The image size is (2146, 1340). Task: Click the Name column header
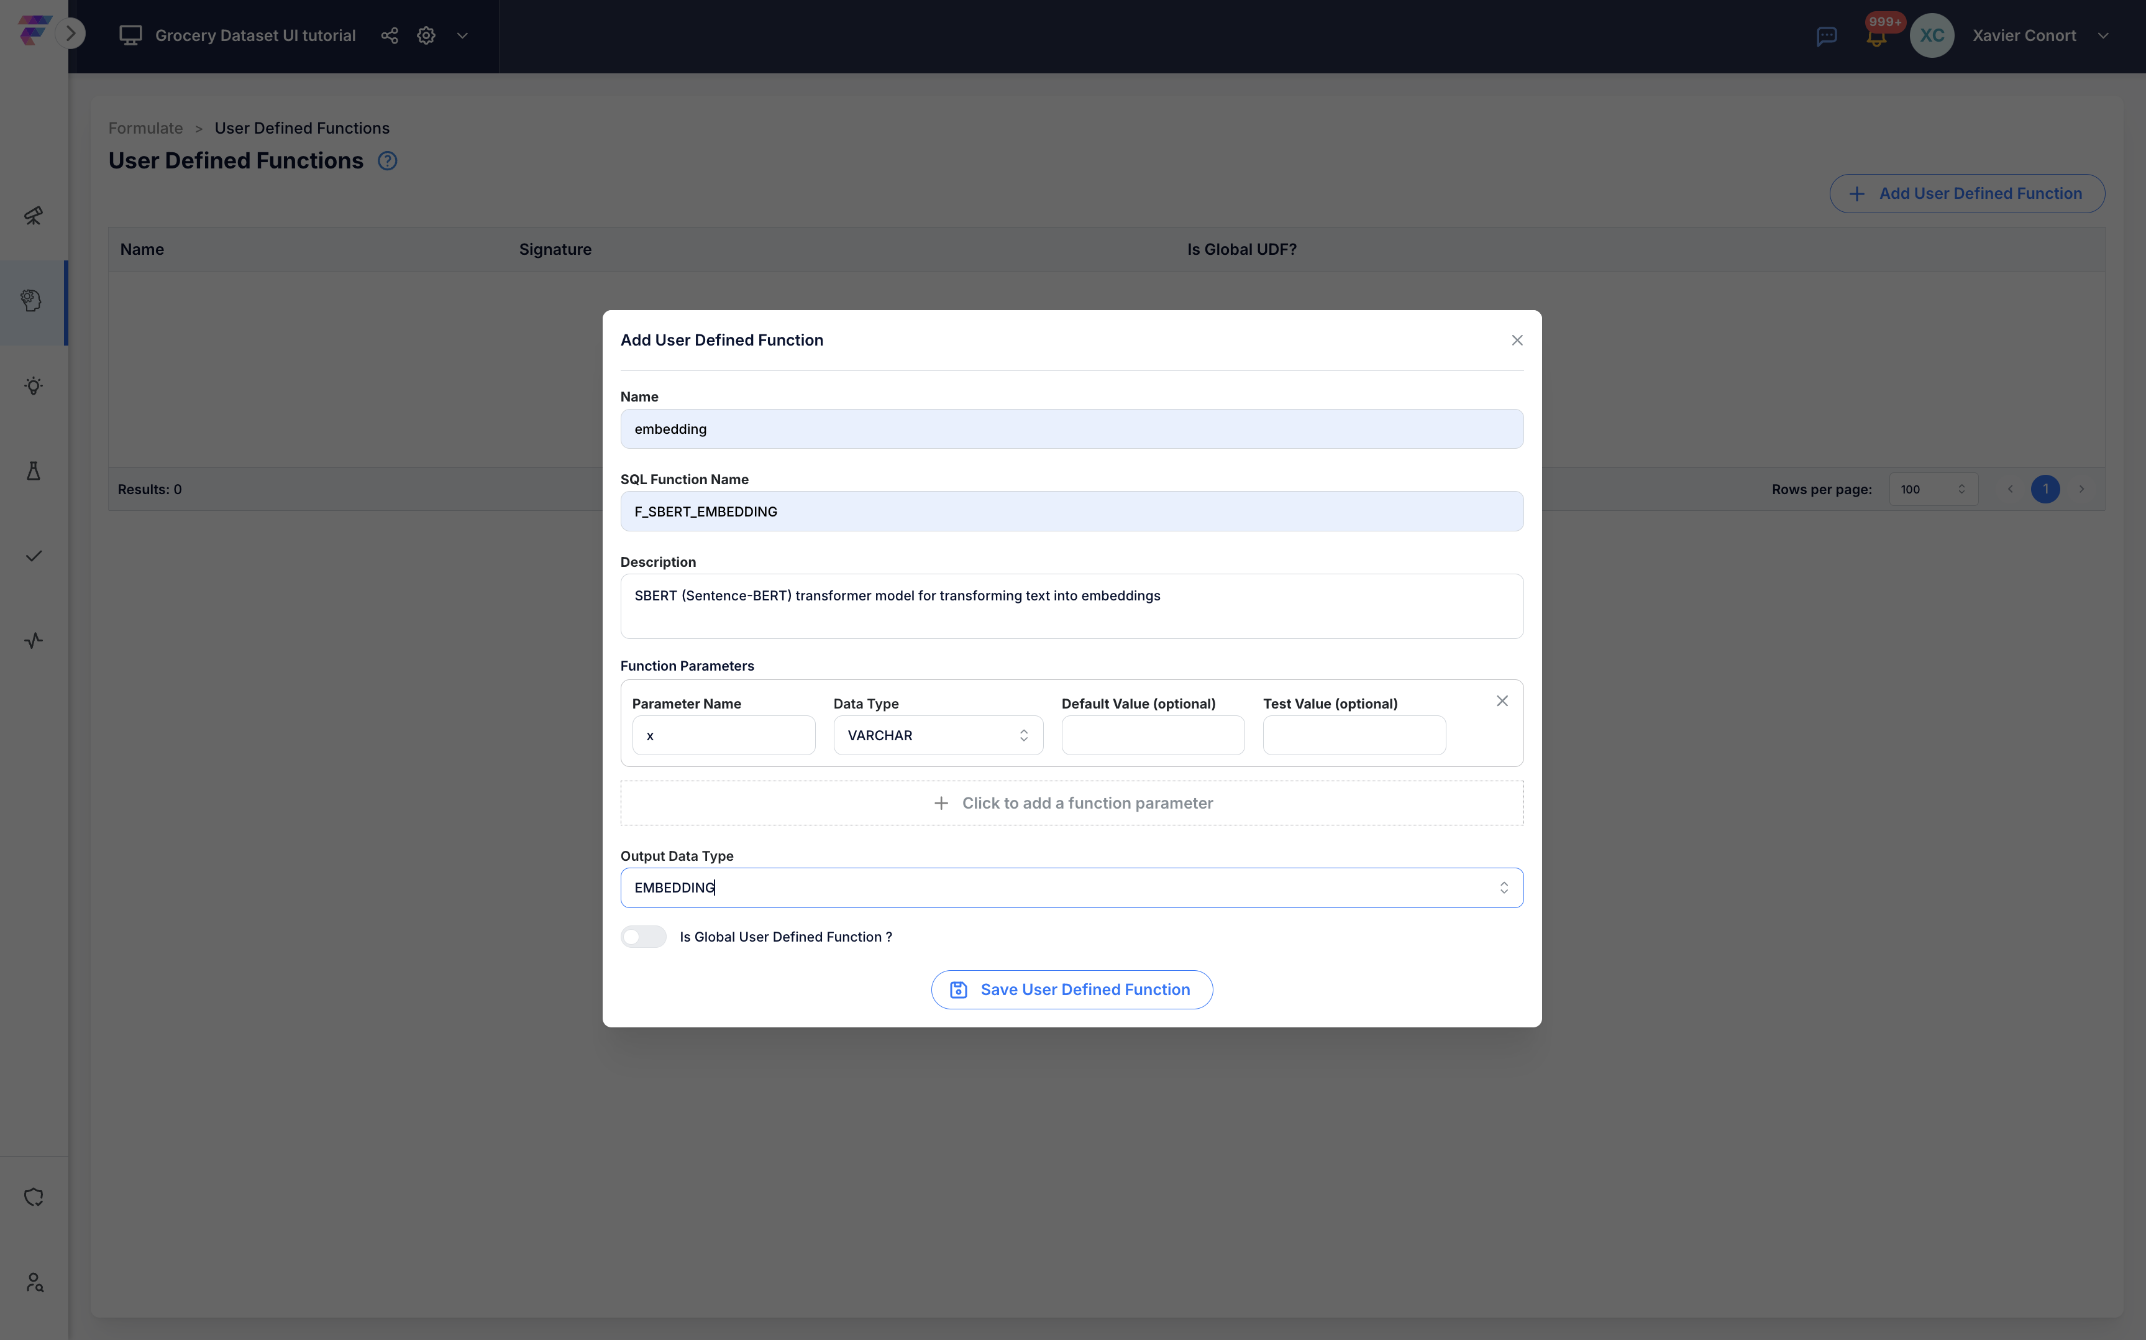142,249
